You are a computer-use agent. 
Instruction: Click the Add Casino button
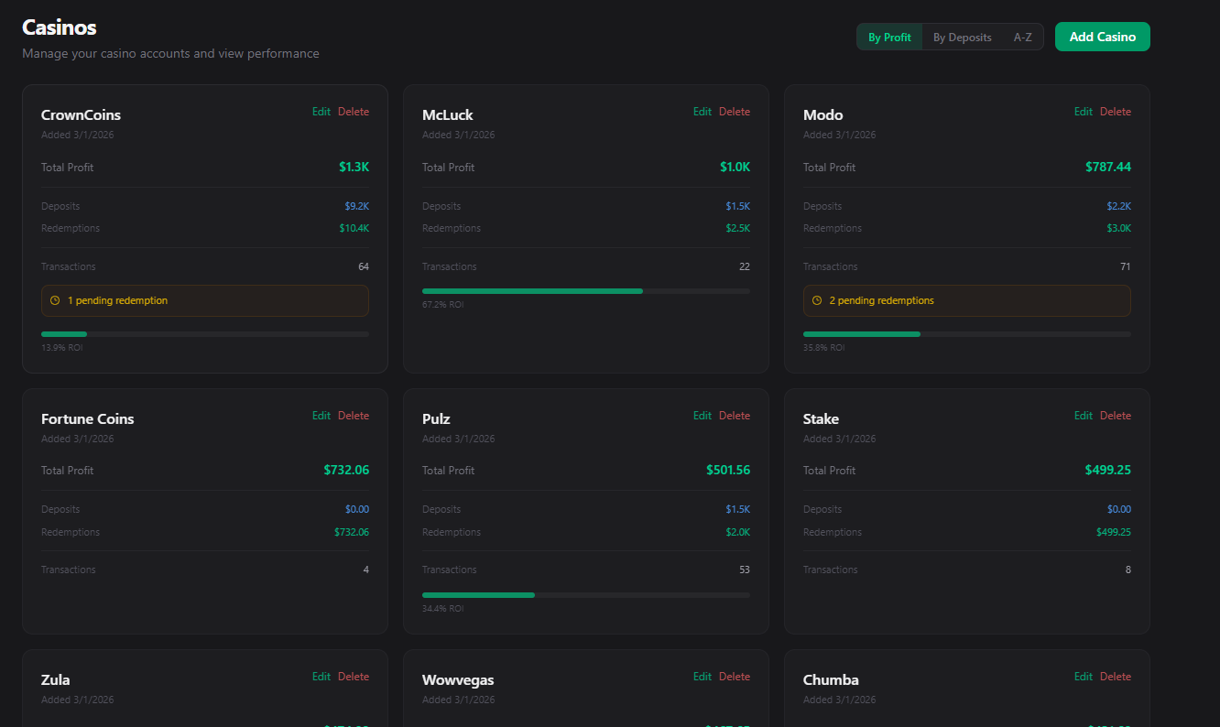[1102, 37]
